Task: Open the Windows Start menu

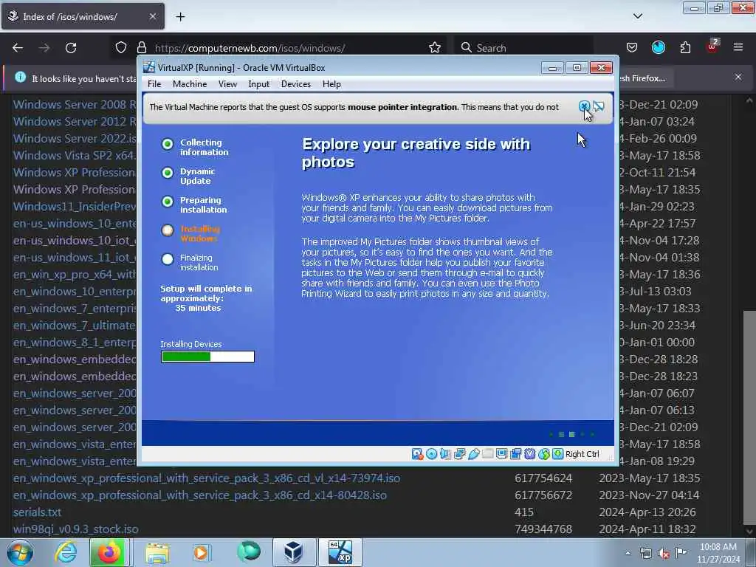Action: [x=20, y=552]
